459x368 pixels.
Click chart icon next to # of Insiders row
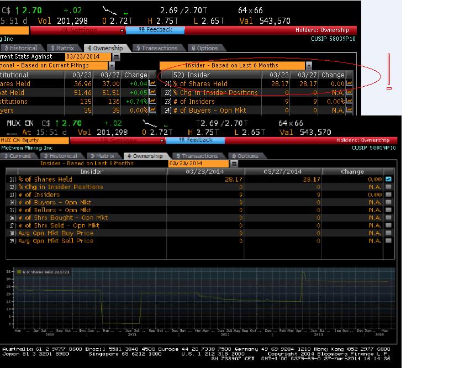tap(349, 102)
